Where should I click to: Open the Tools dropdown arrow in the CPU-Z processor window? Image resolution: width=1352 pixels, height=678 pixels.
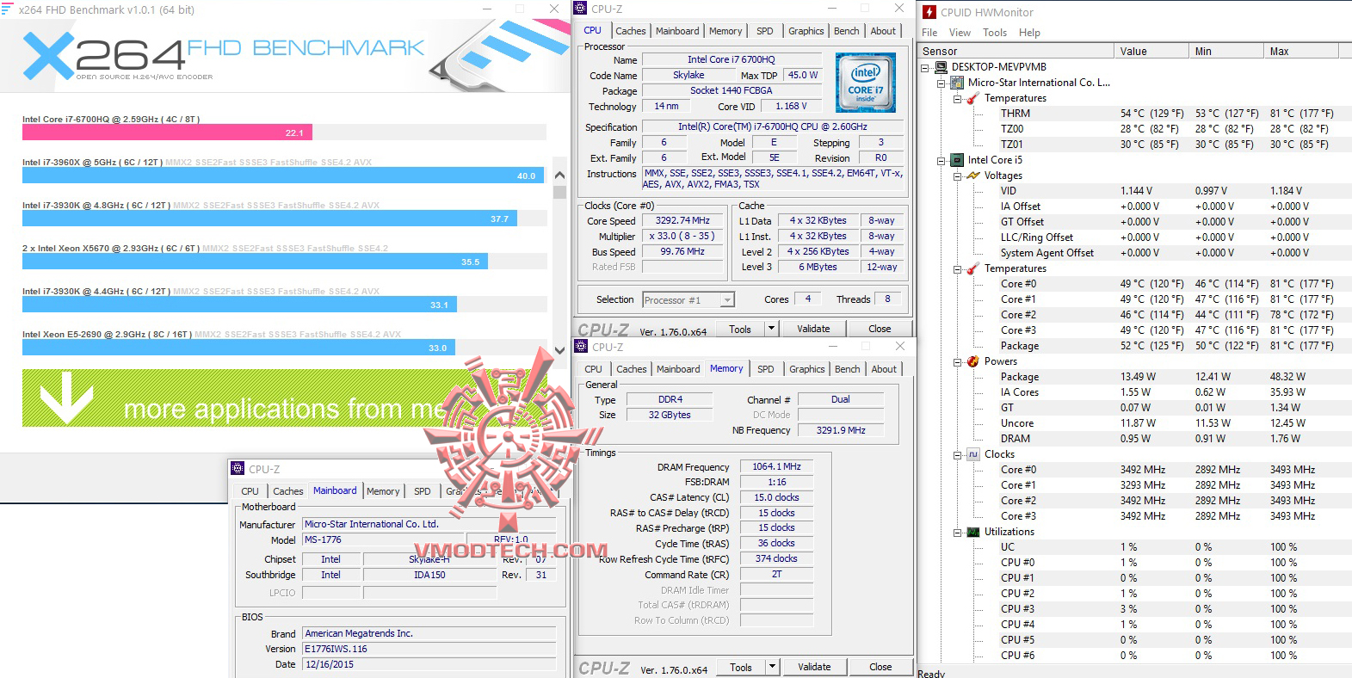(x=771, y=328)
